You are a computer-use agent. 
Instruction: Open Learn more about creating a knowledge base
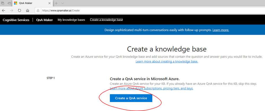coord(167,62)
